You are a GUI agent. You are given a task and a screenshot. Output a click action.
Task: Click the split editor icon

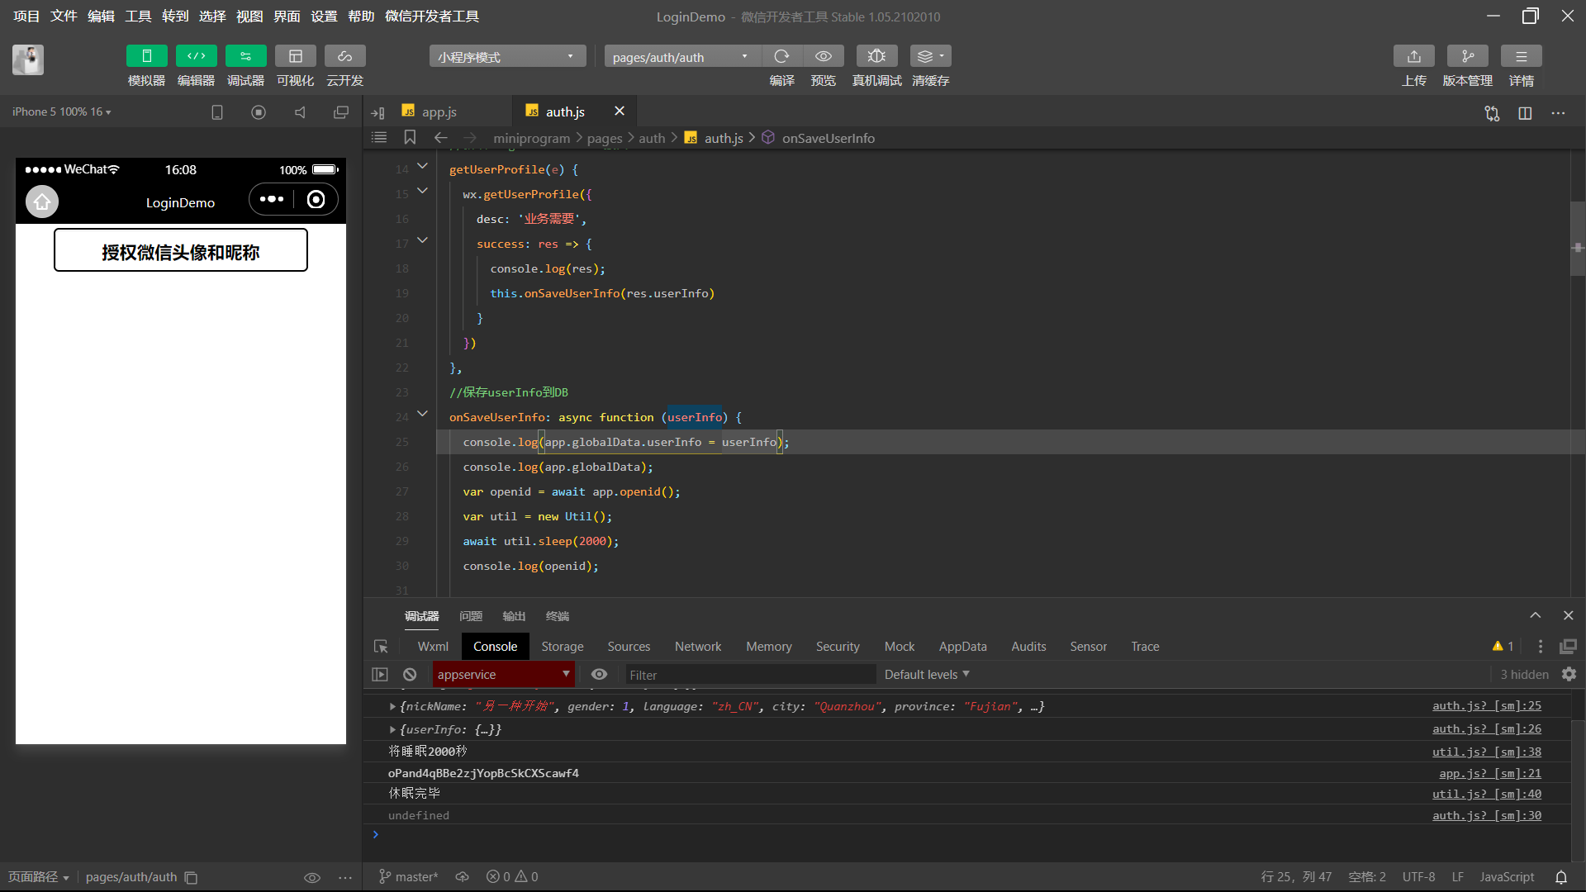tap(1525, 113)
